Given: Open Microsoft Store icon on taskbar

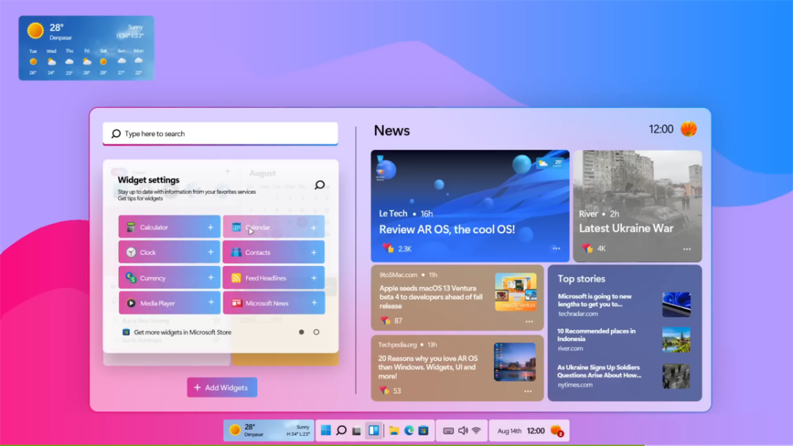Looking at the screenshot, I should tap(424, 431).
